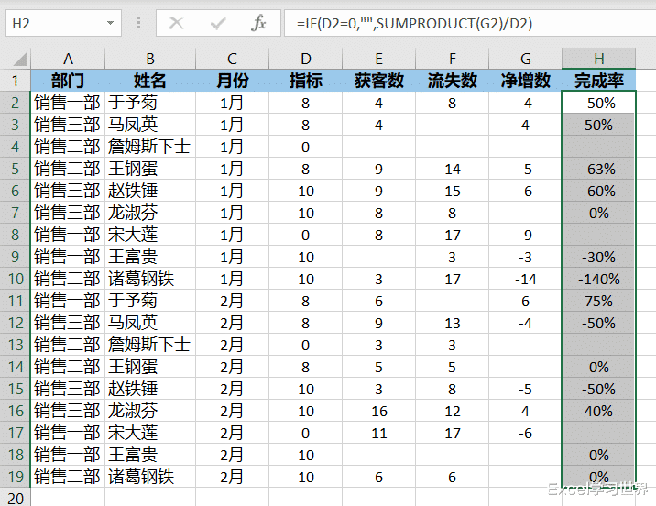Select cell H10 showing -140%
The height and width of the screenshot is (506, 656).
pos(599,279)
